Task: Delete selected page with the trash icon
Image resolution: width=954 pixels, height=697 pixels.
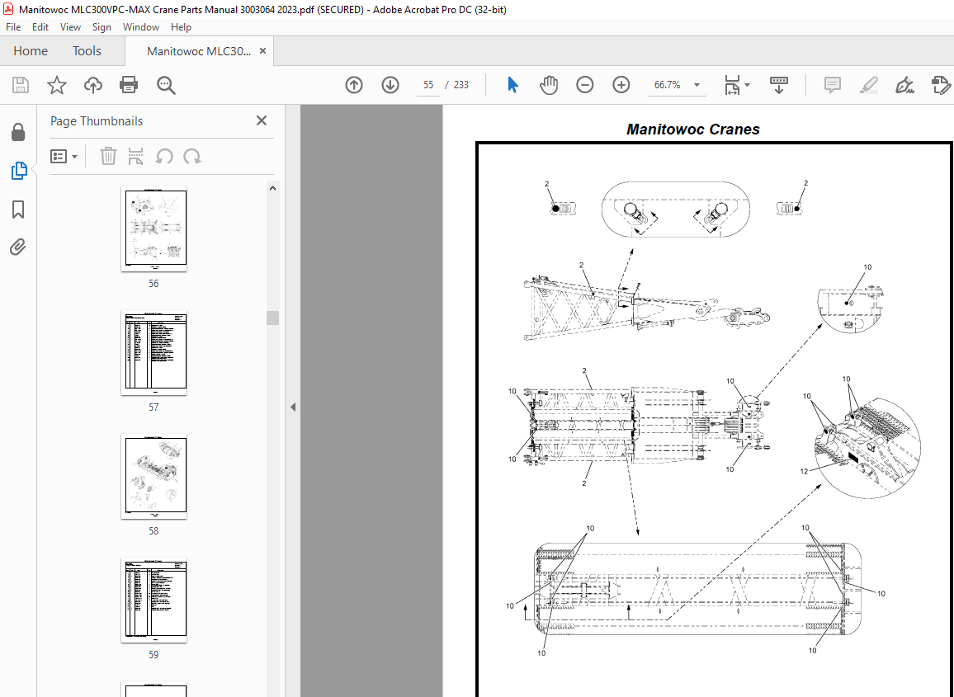Action: pyautogui.click(x=108, y=156)
